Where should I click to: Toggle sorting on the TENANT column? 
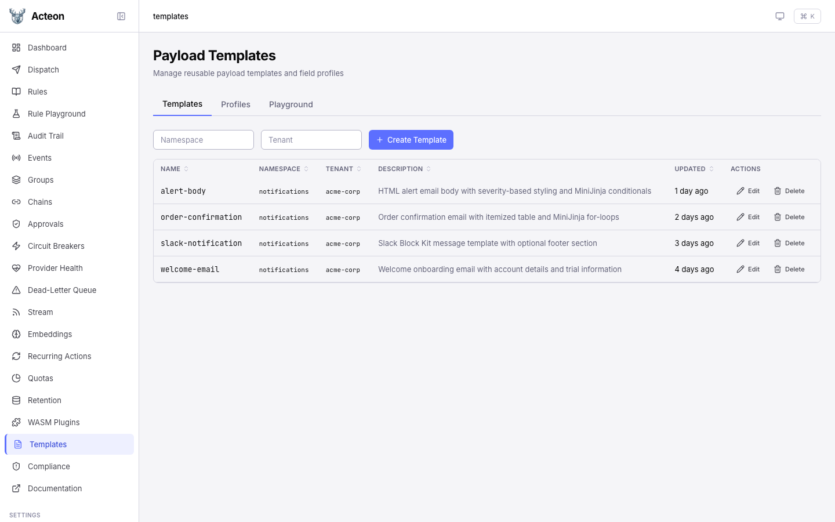click(359, 169)
